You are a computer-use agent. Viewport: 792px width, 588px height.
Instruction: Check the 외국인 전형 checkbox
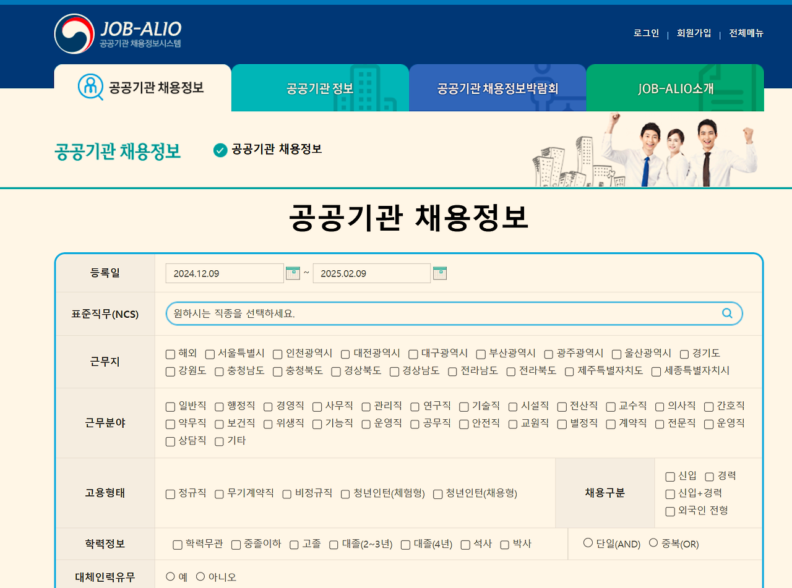coord(670,511)
